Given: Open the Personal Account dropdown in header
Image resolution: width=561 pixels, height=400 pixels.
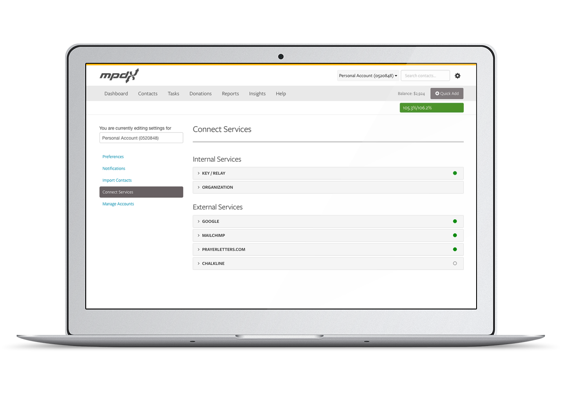Looking at the screenshot, I should 368,76.
